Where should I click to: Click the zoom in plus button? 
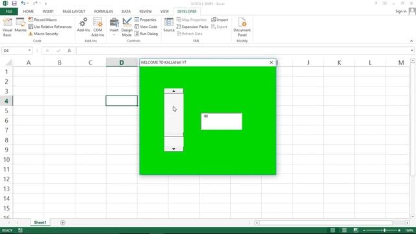click(x=399, y=230)
